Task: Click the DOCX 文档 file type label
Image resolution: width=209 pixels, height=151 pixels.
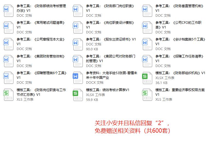Action: (x=95, y=83)
